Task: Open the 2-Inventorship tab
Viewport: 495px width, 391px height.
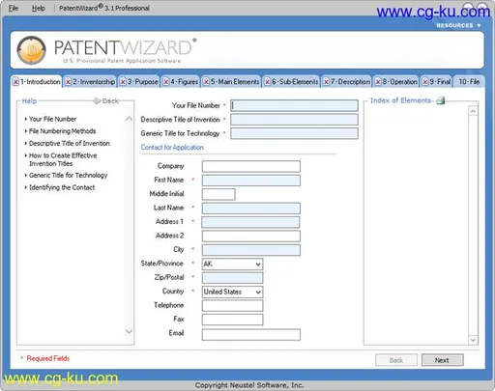Action: [x=90, y=82]
